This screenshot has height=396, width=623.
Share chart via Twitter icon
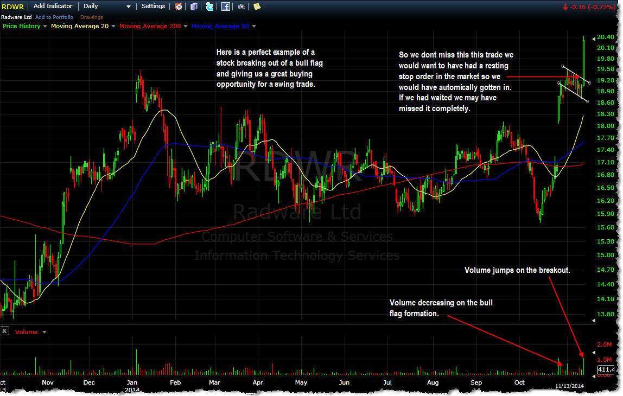[x=209, y=7]
